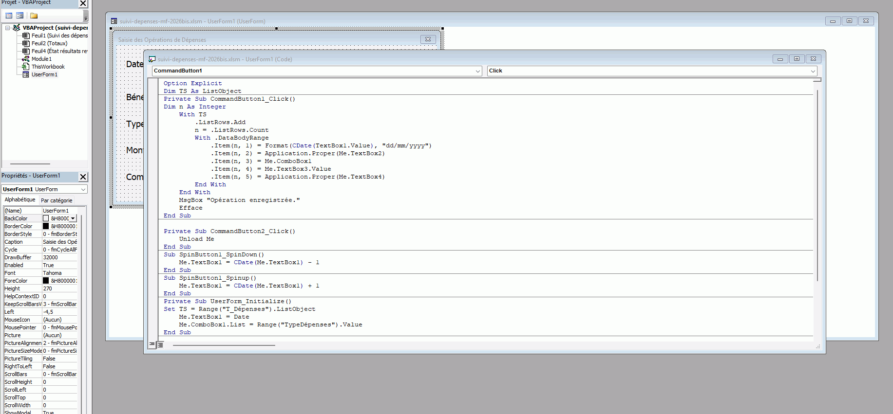Switch to the Alphabétique properties tab
The height and width of the screenshot is (414, 893).
coord(20,199)
